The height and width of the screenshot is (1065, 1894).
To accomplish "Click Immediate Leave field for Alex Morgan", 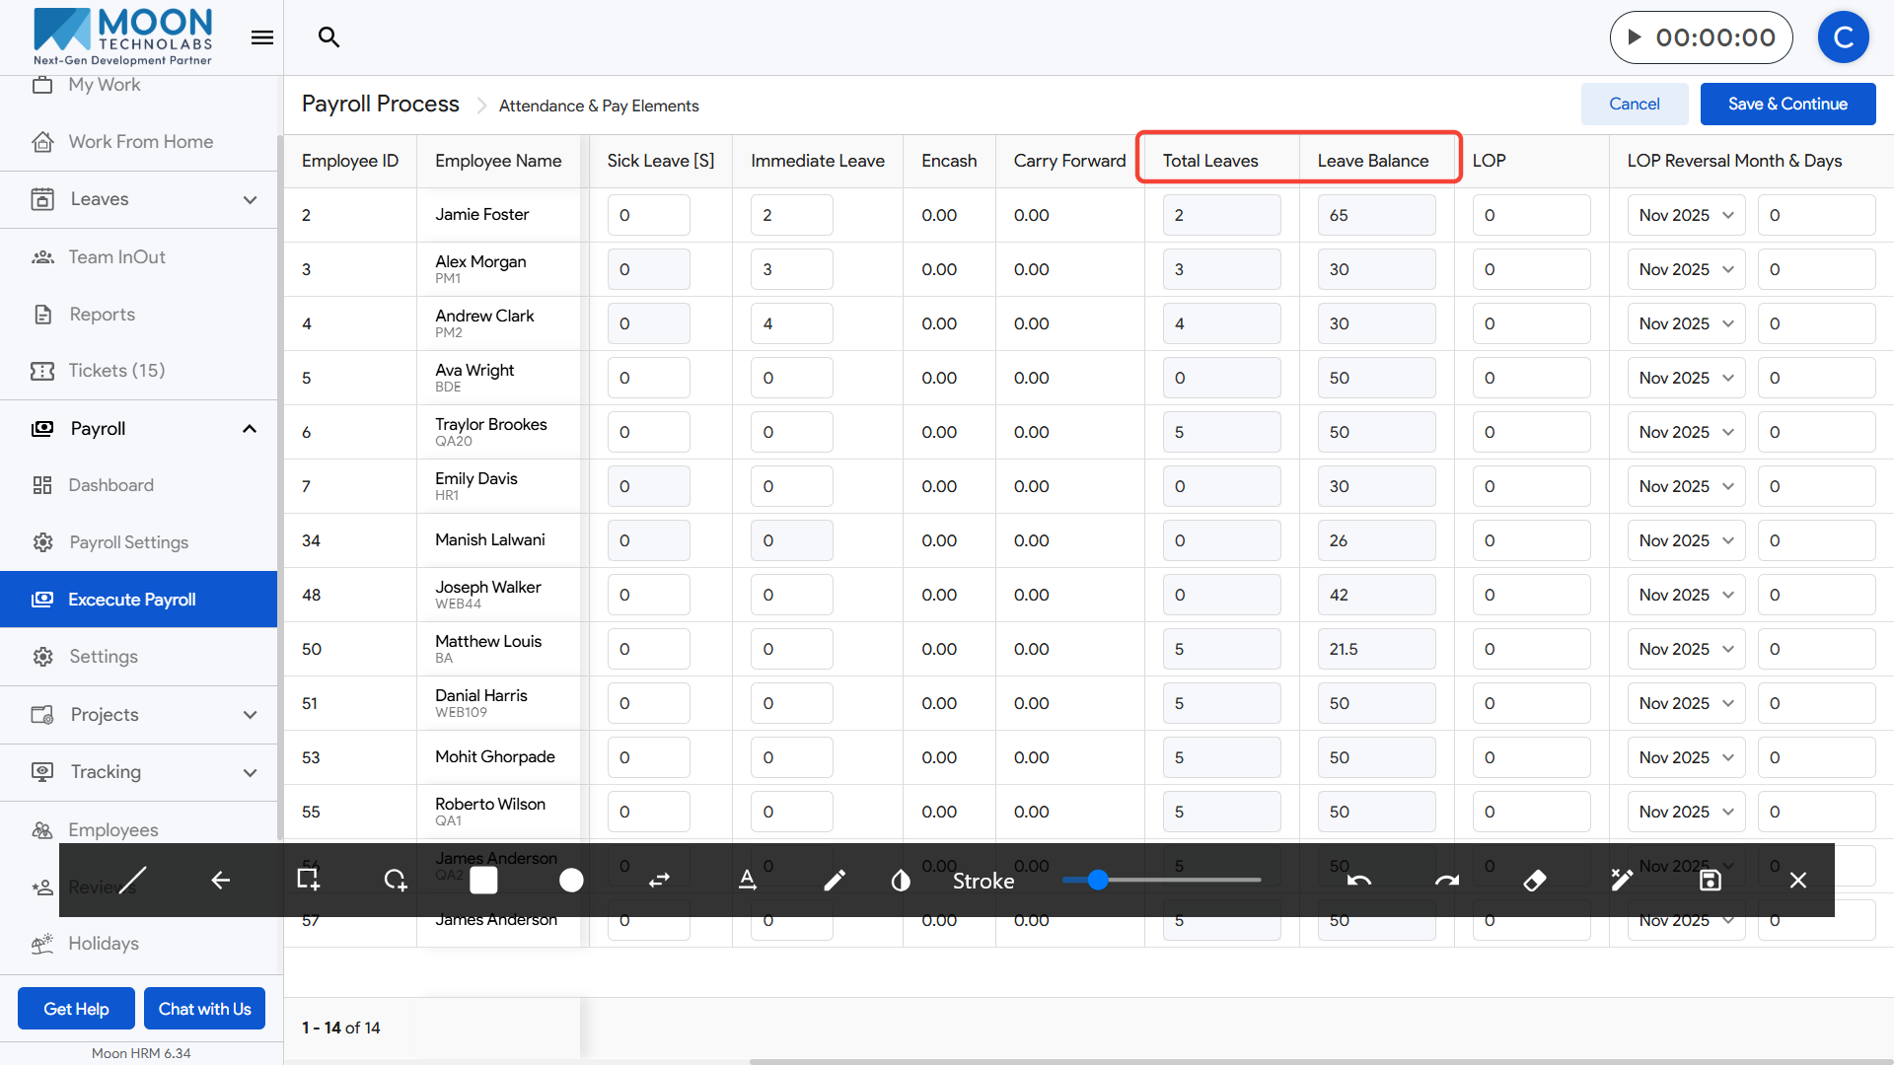I will click(791, 269).
